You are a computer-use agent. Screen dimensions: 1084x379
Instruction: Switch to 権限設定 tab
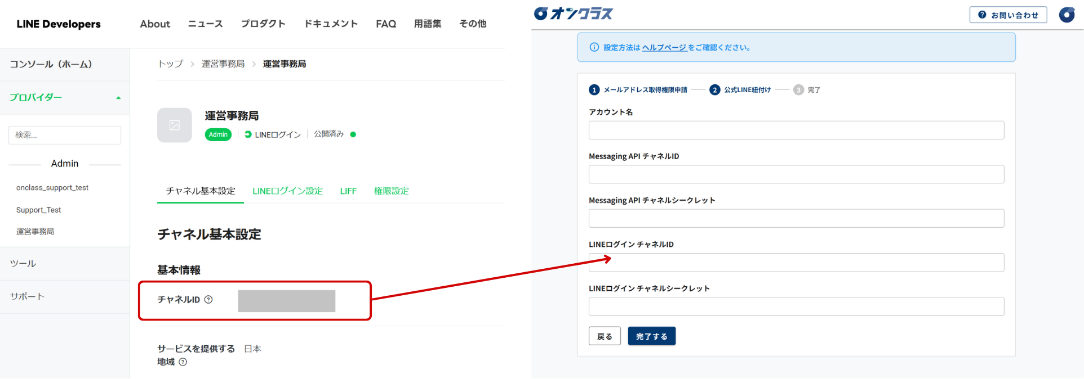(x=391, y=191)
